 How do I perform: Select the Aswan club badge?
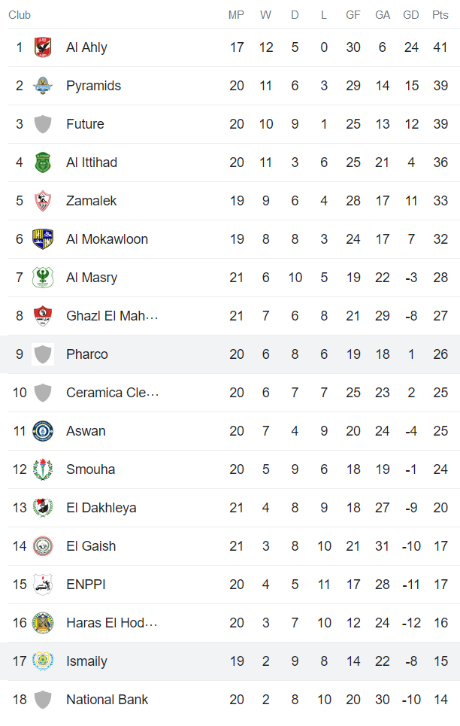click(x=43, y=430)
